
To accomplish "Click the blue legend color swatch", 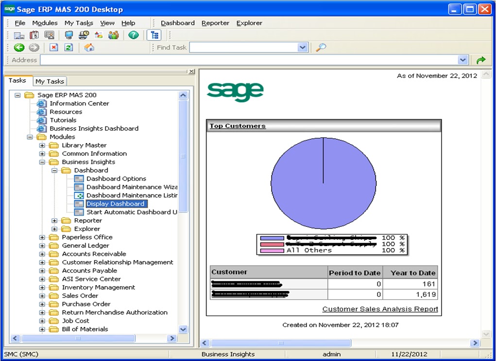I will point(272,238).
